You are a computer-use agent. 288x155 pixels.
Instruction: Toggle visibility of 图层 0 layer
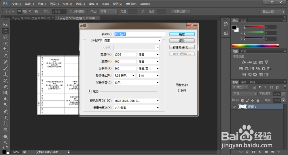tap(234, 107)
